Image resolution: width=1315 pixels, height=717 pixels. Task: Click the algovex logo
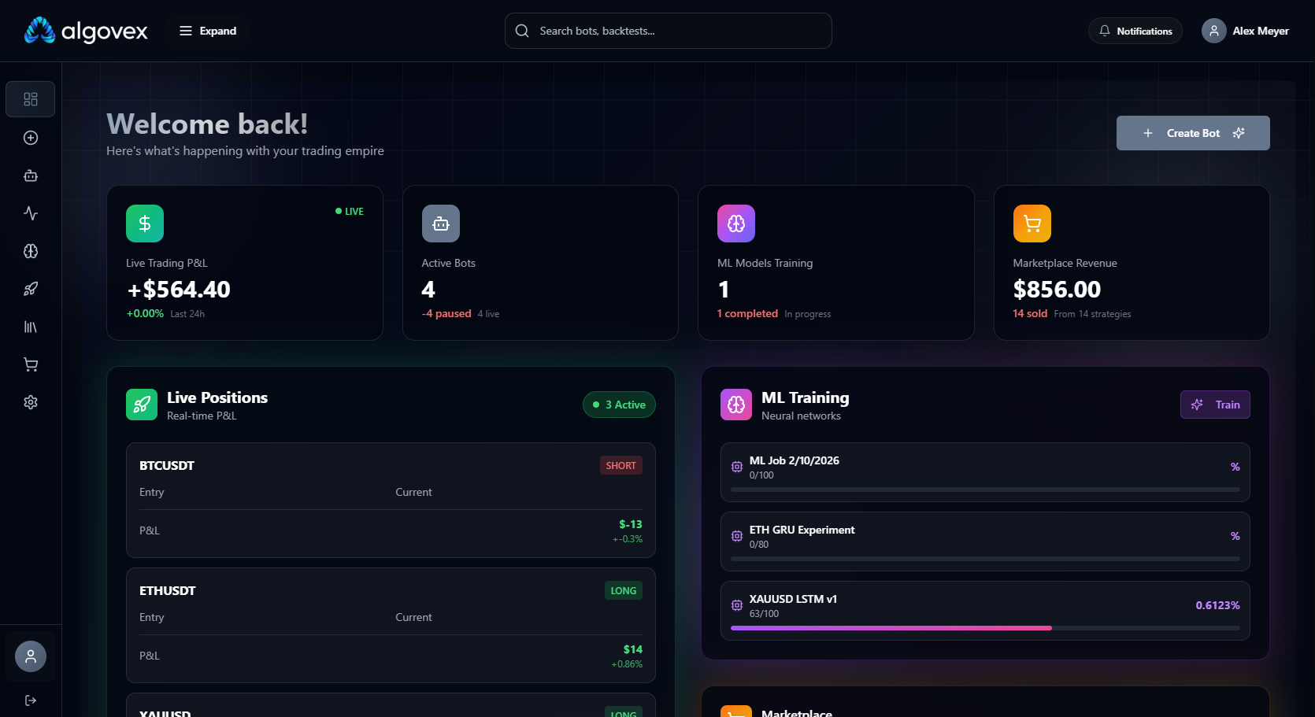86,31
